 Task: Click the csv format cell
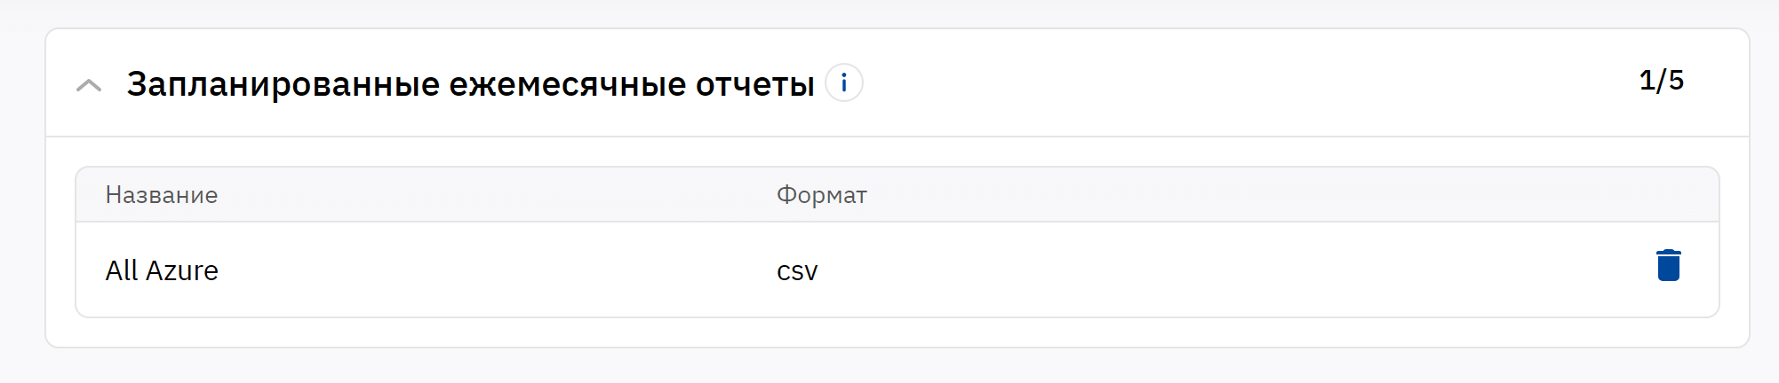(797, 270)
